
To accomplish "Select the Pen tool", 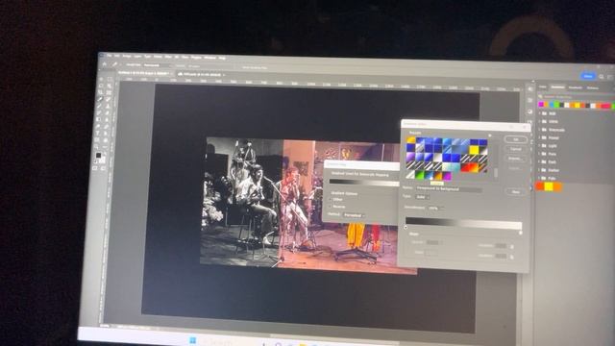I will [x=107, y=126].
